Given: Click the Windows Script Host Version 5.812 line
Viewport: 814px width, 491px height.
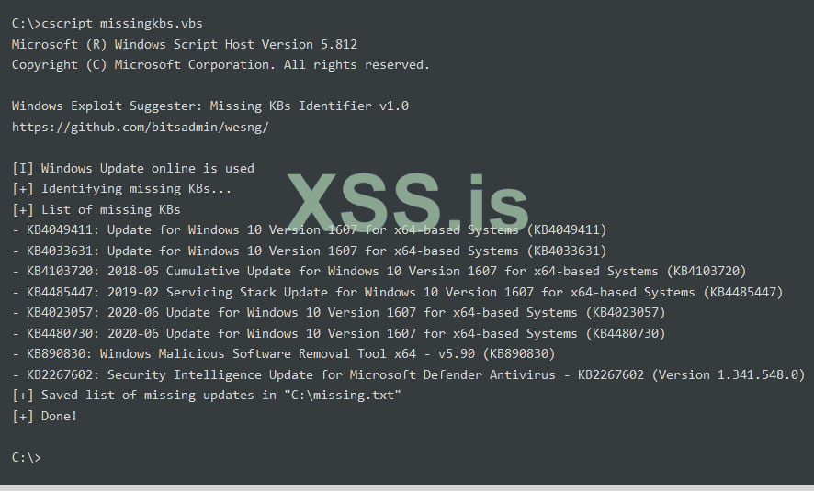Looking at the screenshot, I should pos(185,44).
